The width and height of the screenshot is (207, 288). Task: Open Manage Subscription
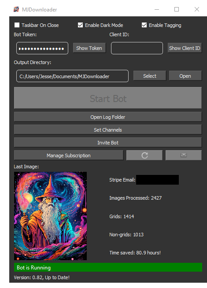click(69, 155)
